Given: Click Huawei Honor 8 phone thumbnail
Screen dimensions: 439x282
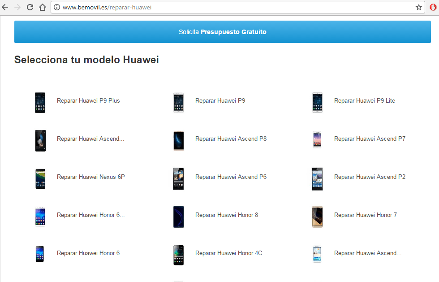Looking at the screenshot, I should click(178, 217).
